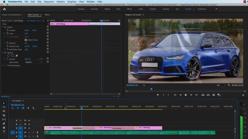Reset the Position parameter
This screenshot has height=139, width=248.
coord(48,30)
